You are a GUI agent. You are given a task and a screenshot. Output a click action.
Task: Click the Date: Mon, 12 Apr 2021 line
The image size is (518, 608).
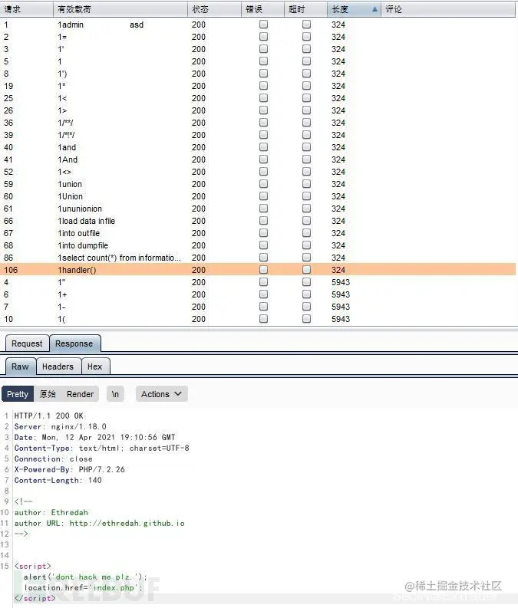tap(94, 437)
